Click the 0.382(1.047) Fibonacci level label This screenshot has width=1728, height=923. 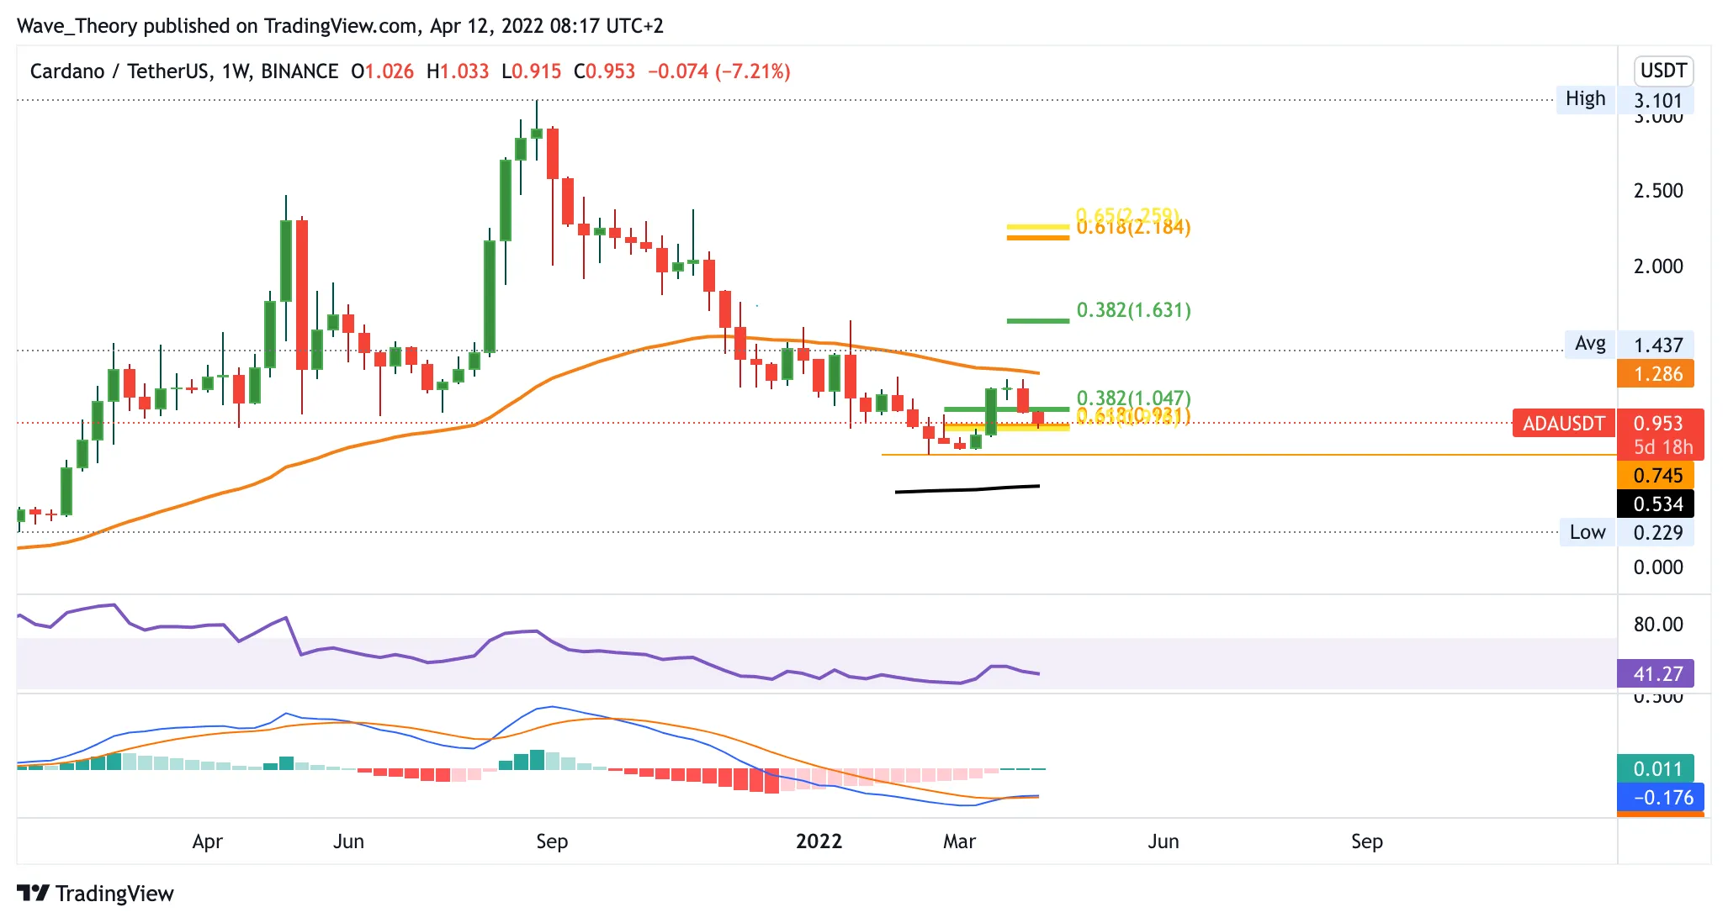1133,398
